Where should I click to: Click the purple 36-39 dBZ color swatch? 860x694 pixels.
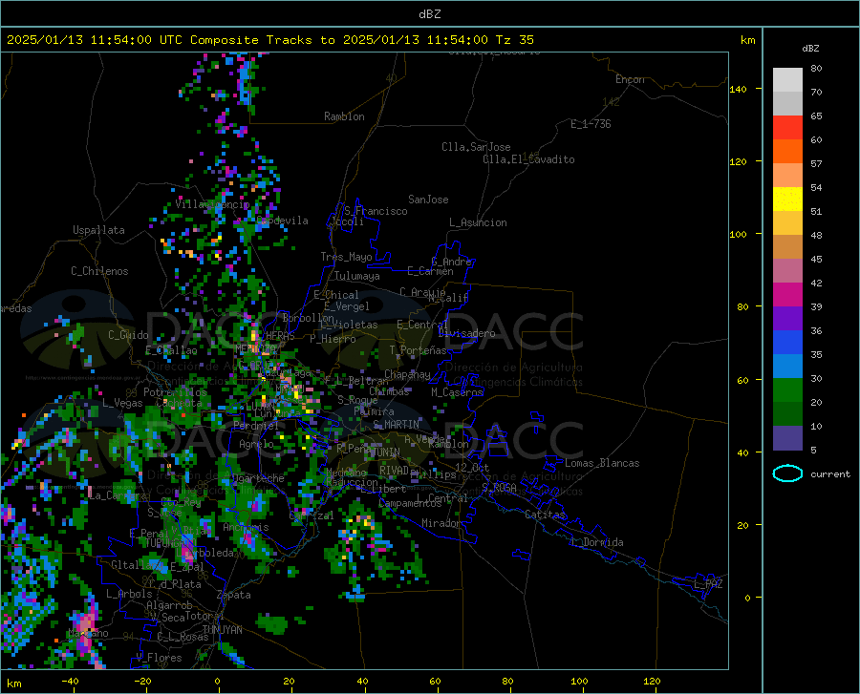[787, 319]
